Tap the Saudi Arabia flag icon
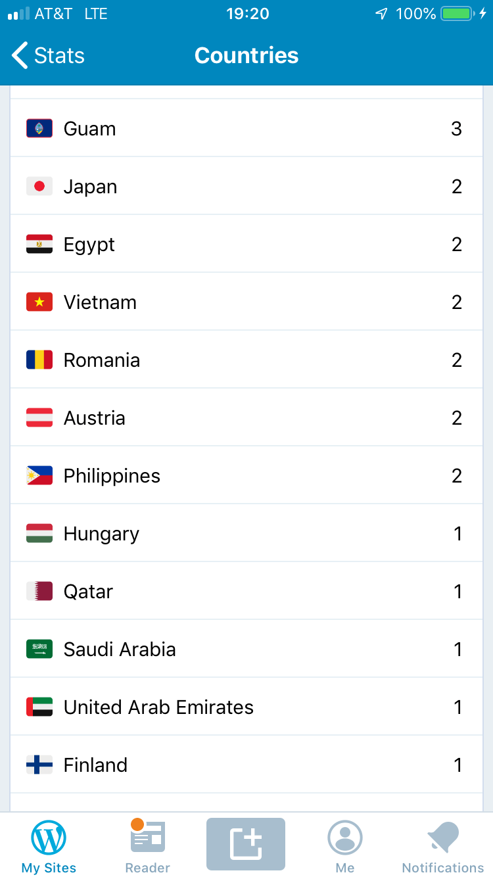Image resolution: width=493 pixels, height=877 pixels. point(39,650)
